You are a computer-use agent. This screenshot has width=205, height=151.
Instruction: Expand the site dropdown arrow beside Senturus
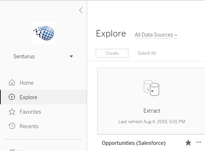[71, 56]
